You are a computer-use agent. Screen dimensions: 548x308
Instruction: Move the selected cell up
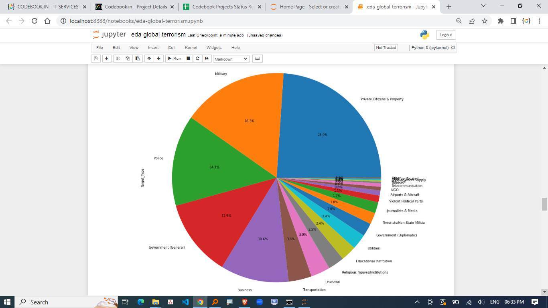(x=149, y=59)
